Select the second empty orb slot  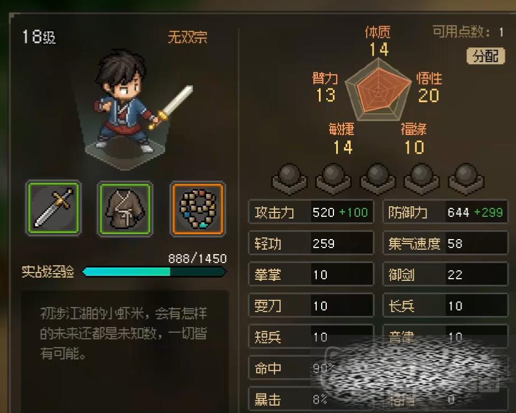333,179
